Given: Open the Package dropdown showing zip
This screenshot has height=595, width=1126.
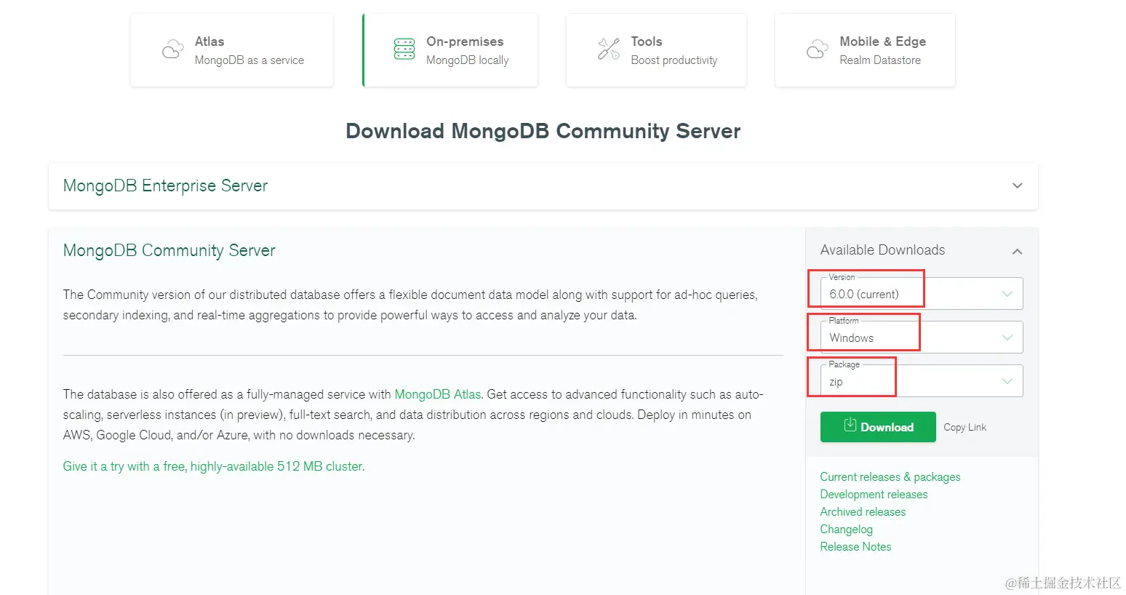Looking at the screenshot, I should point(922,381).
